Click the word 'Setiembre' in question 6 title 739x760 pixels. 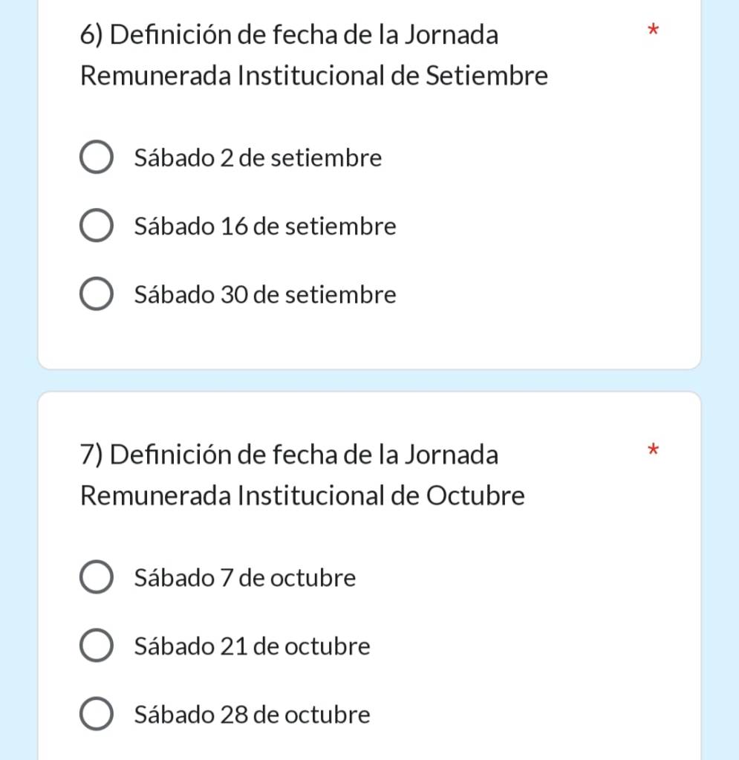(486, 76)
